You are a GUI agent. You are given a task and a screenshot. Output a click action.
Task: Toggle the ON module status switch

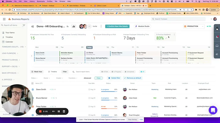(209, 26)
